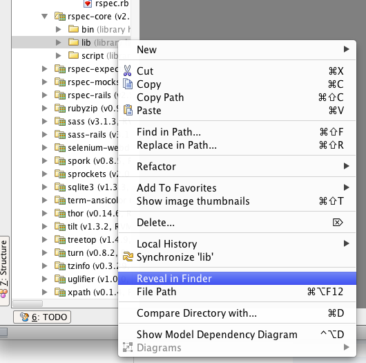Open the Refactor submenu
The image size is (366, 363).
click(x=237, y=166)
